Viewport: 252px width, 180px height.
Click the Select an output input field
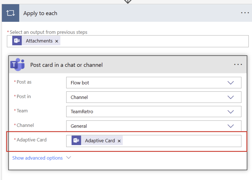point(128,41)
